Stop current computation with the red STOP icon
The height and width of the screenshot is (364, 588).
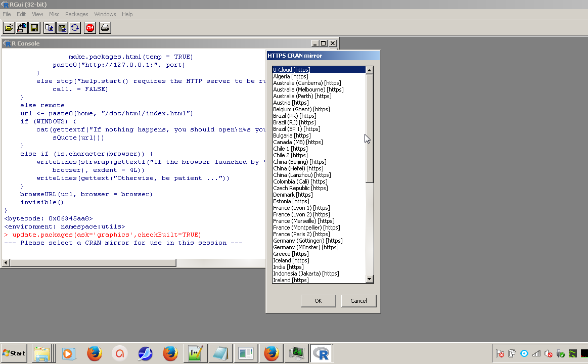pos(90,28)
